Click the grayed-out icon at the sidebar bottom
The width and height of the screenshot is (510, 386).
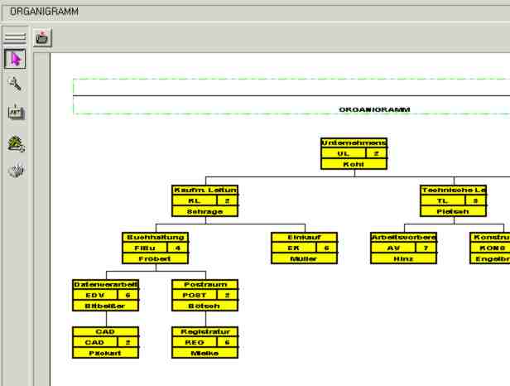pyautogui.click(x=16, y=170)
